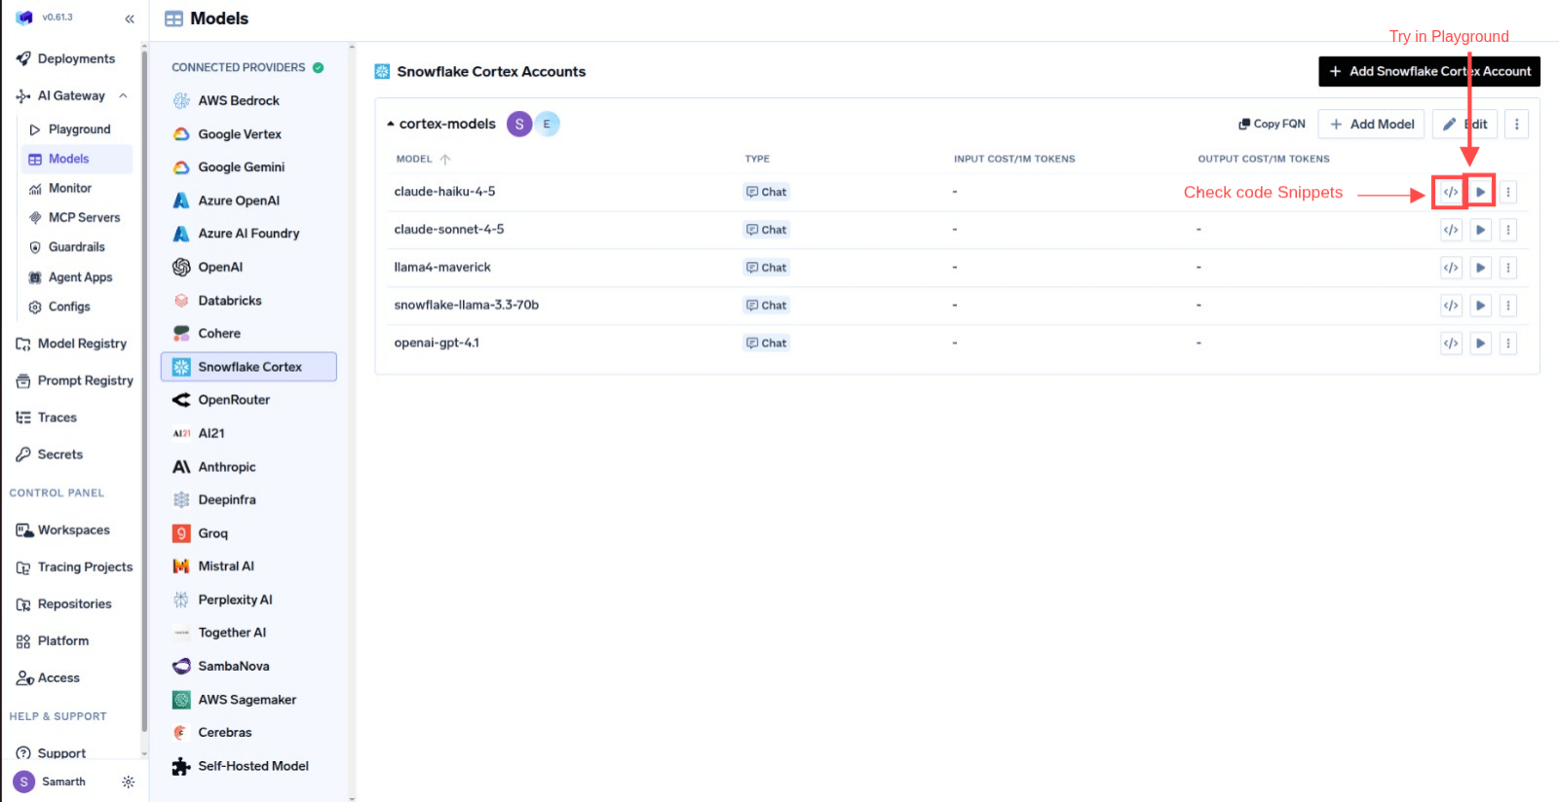Open Prompt Registry
The image size is (1559, 802).
[x=75, y=381]
